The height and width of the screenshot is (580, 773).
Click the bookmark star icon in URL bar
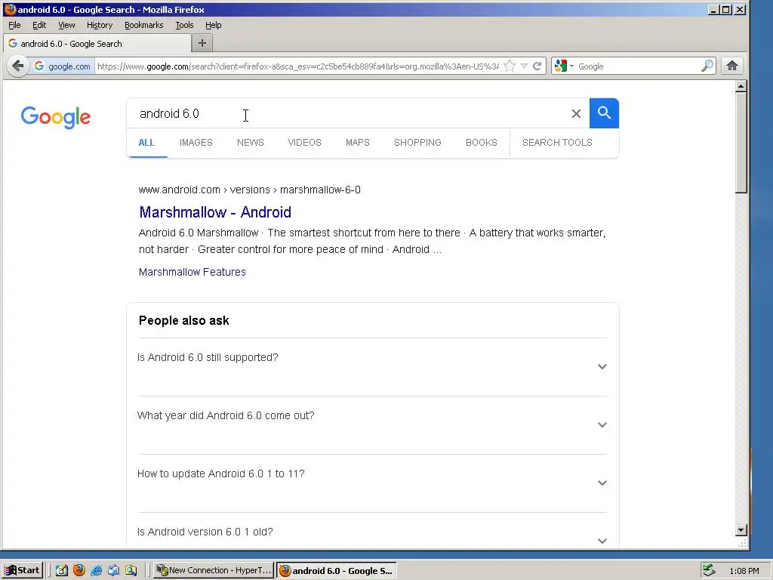point(510,66)
